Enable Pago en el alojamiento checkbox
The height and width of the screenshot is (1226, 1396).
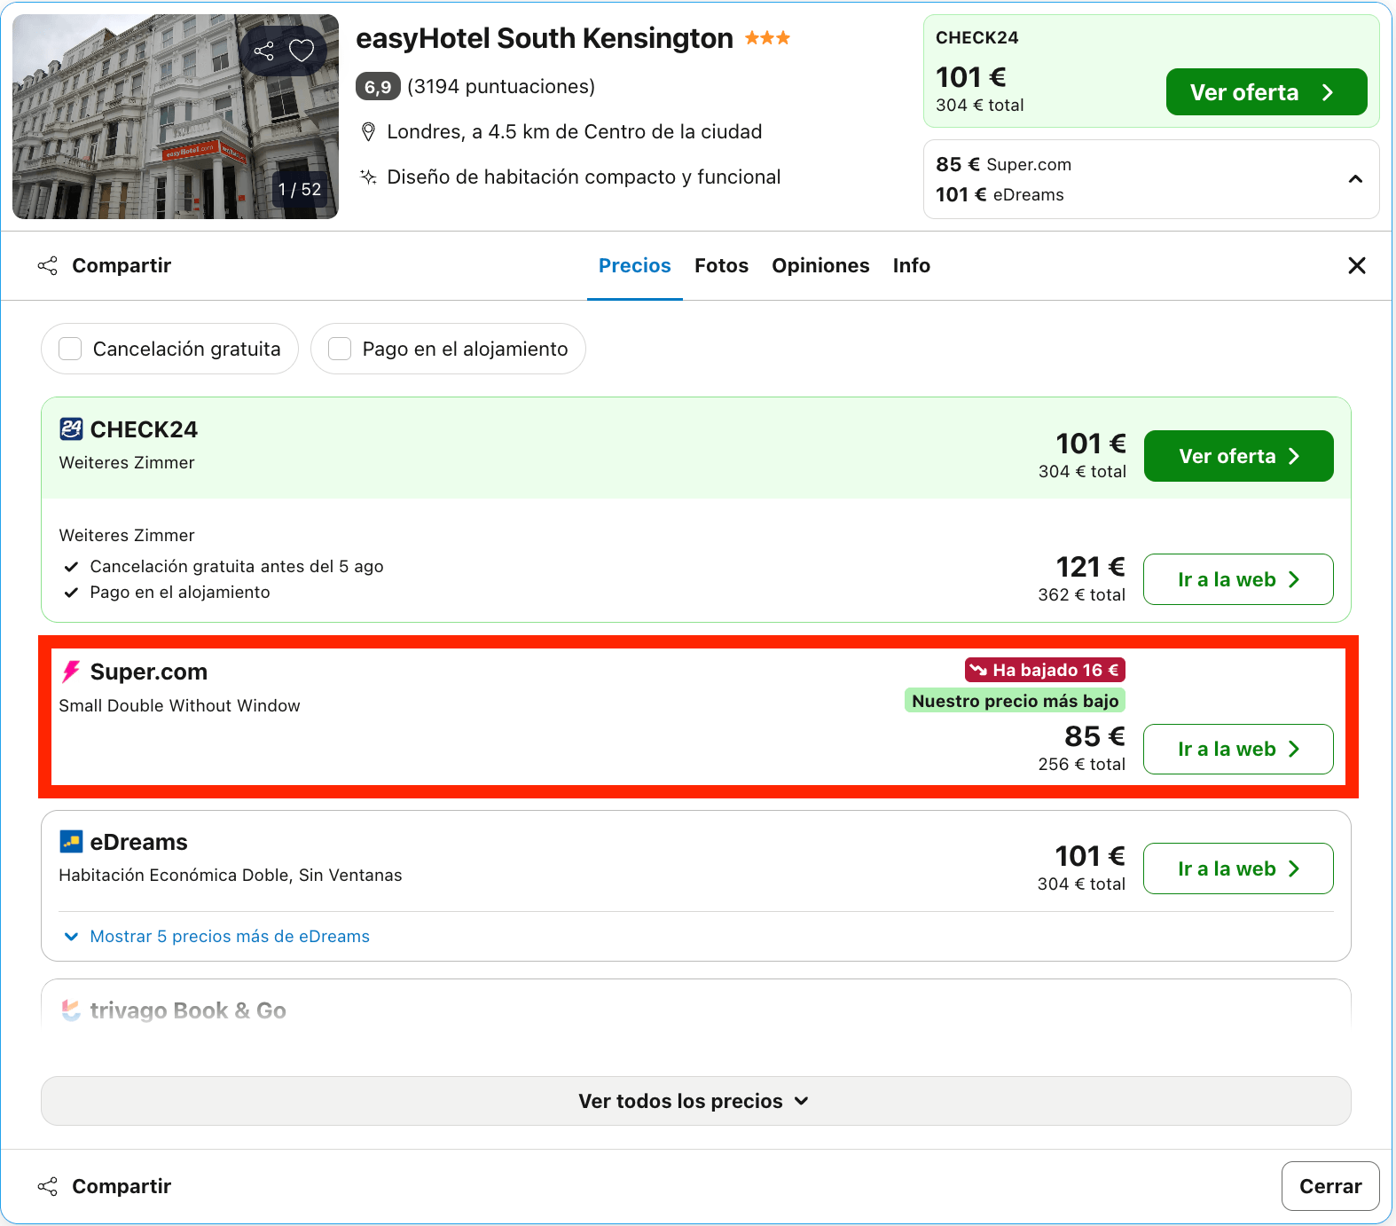click(340, 349)
